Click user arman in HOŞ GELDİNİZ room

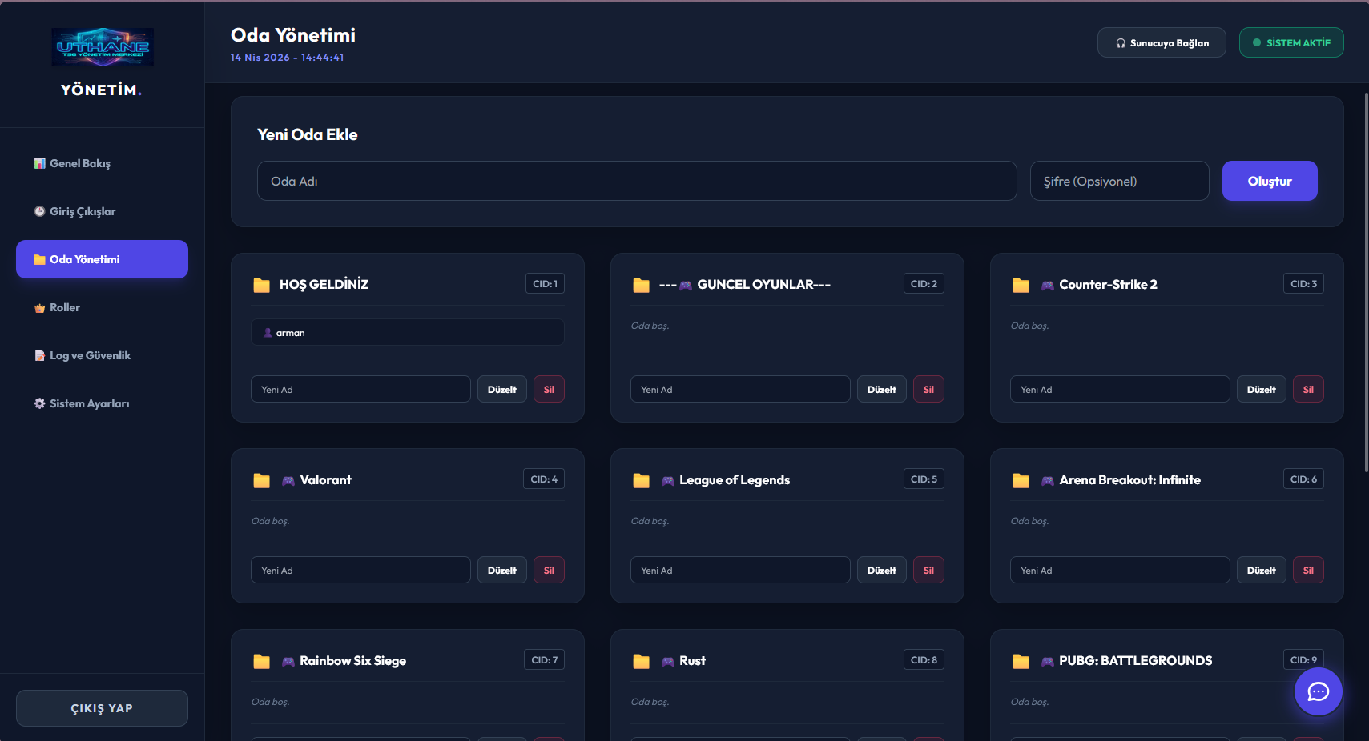pyautogui.click(x=408, y=332)
